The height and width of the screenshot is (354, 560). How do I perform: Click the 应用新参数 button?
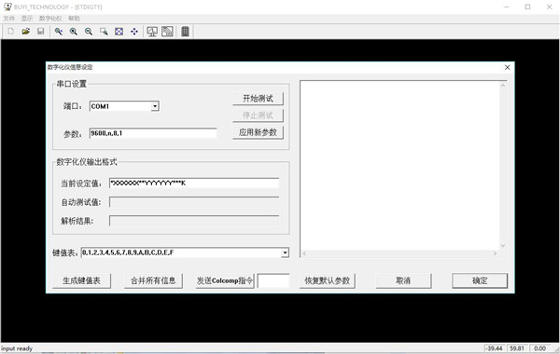click(258, 132)
